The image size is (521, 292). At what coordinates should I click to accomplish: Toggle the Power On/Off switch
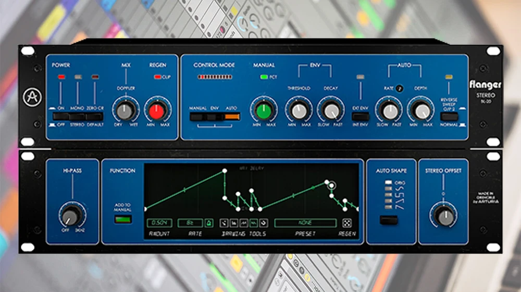point(61,117)
